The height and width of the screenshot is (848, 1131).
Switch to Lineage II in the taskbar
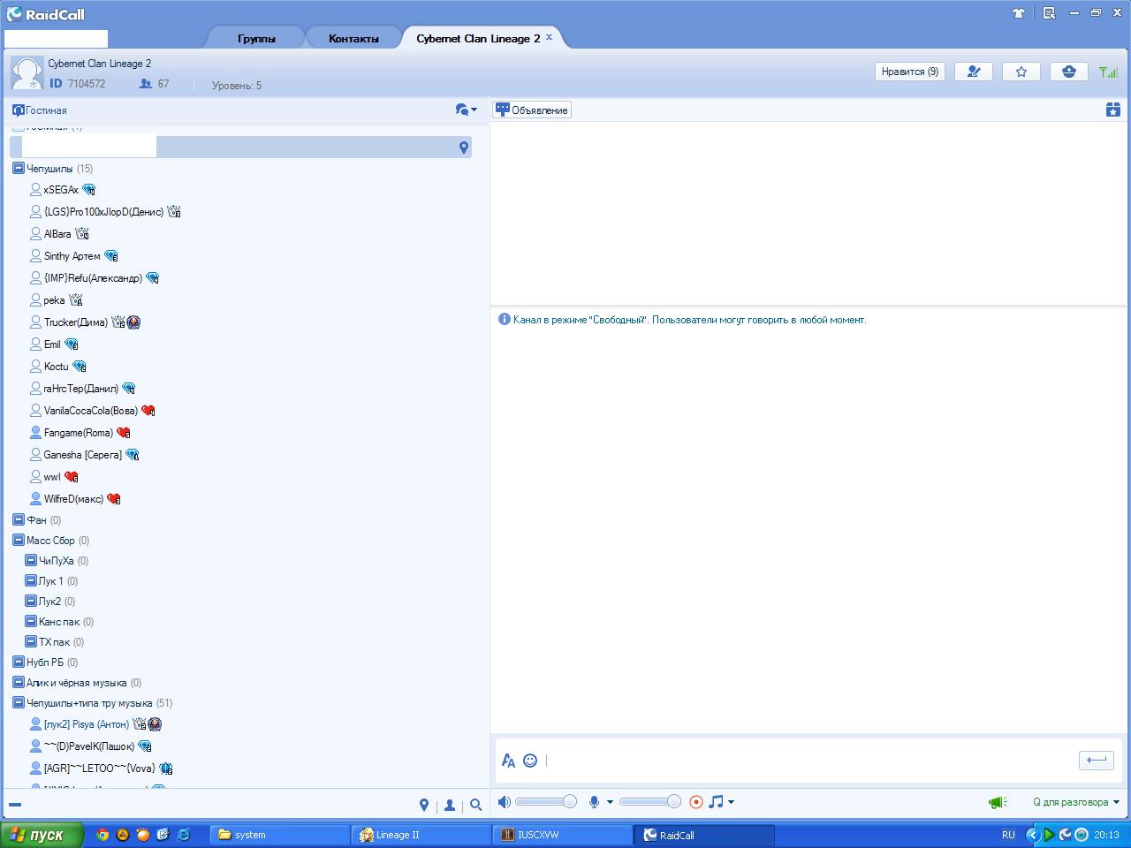(421, 835)
